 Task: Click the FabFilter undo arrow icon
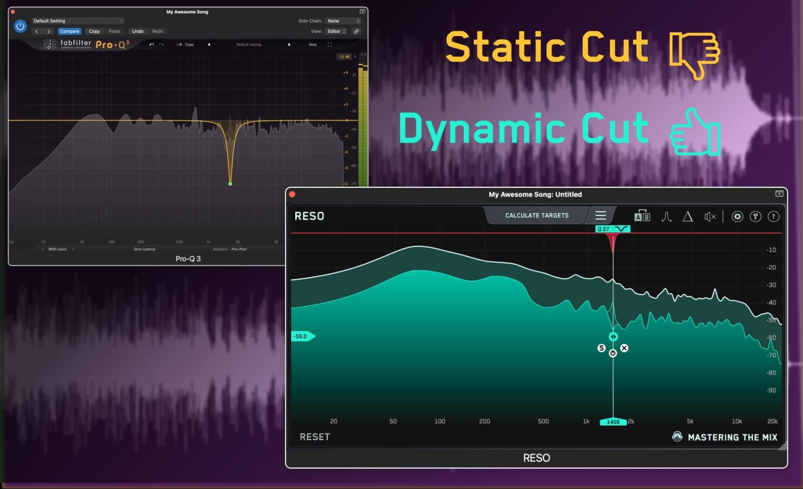(151, 45)
